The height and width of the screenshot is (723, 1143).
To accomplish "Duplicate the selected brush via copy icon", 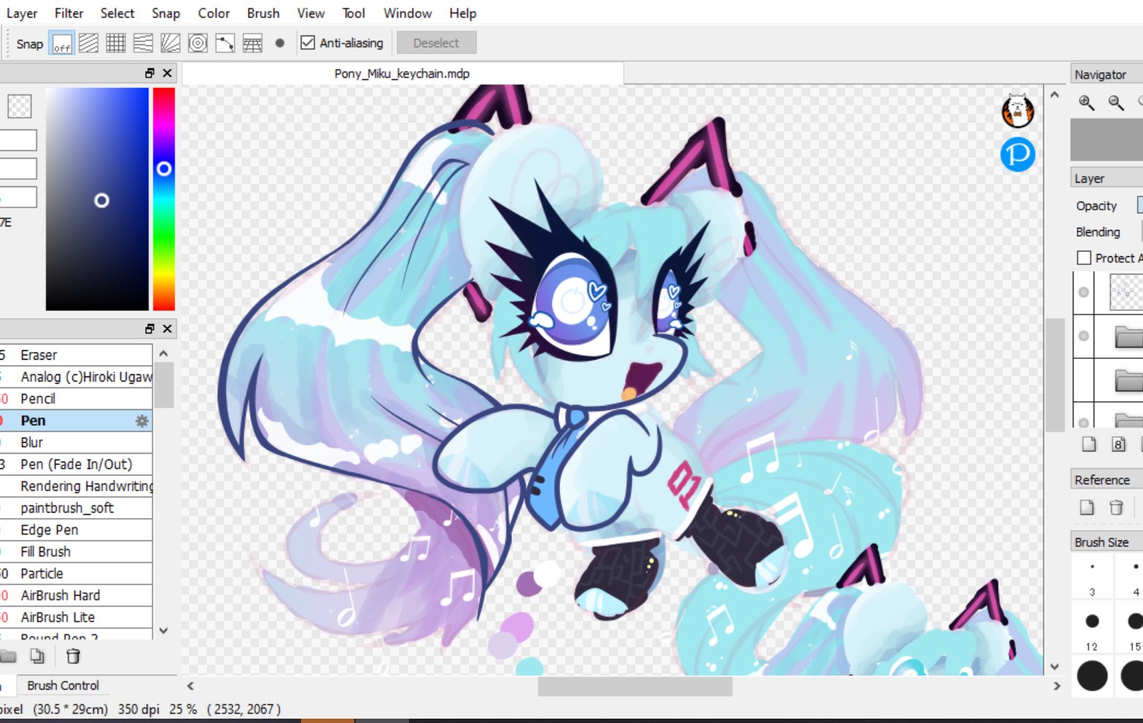I will coord(37,656).
